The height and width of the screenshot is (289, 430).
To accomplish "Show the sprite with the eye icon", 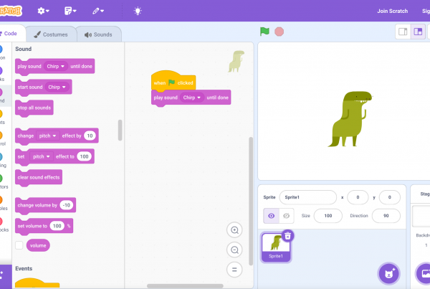I will 271,216.
